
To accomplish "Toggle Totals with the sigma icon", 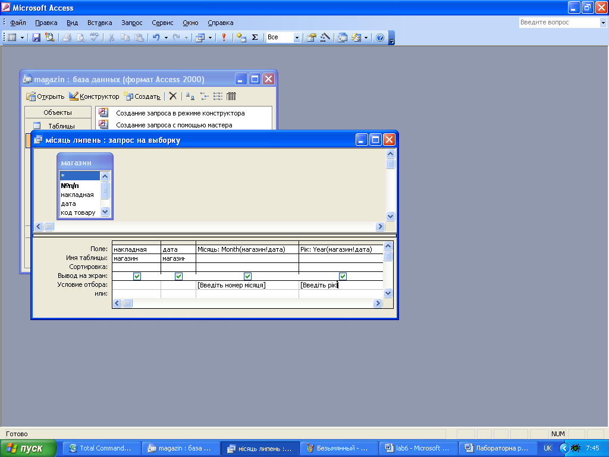I will [x=255, y=37].
